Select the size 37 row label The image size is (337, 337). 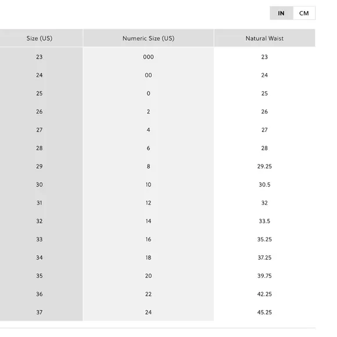pos(40,312)
